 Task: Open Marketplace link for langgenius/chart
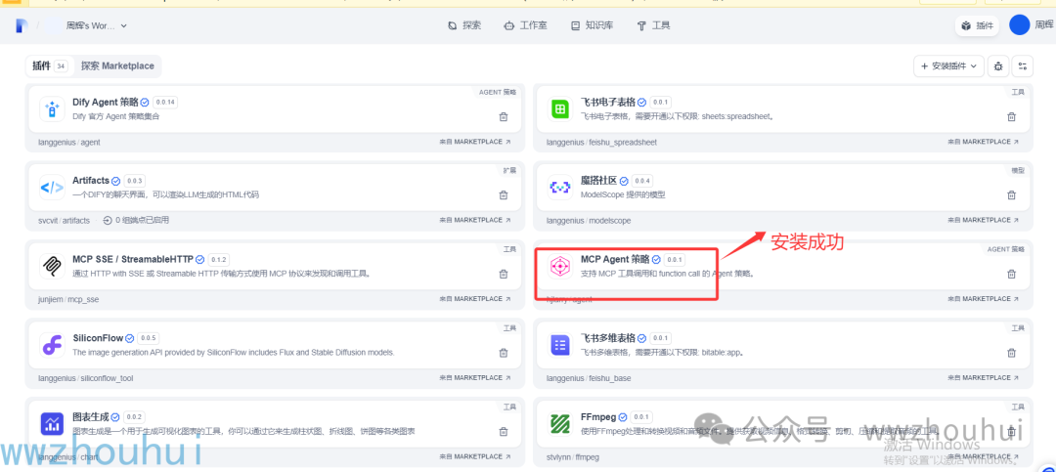pyautogui.click(x=475, y=456)
